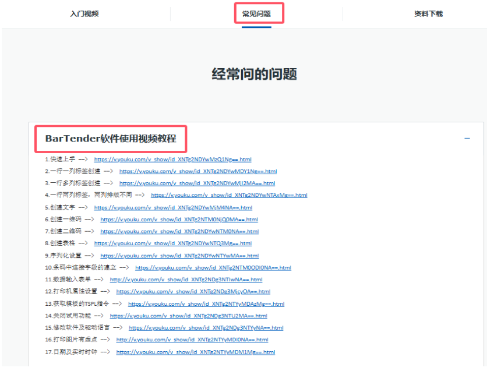
Task: Click the label text 12.打印机属性设置
Action: pos(71,292)
